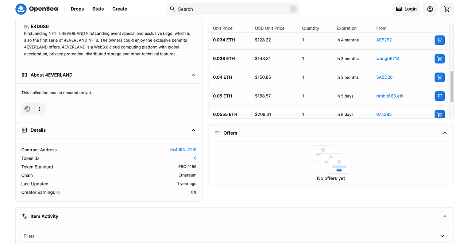
Task: Open the collection activity chart icon
Action: click(x=27, y=109)
